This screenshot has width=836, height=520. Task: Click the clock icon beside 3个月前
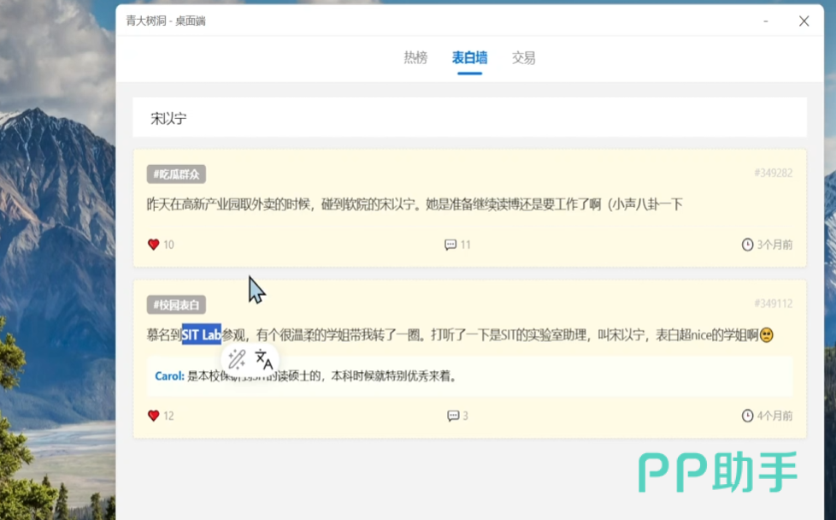pyautogui.click(x=748, y=245)
